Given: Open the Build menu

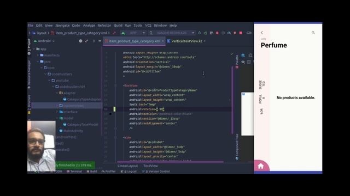Looking at the screenshot, I should pos(118,26).
